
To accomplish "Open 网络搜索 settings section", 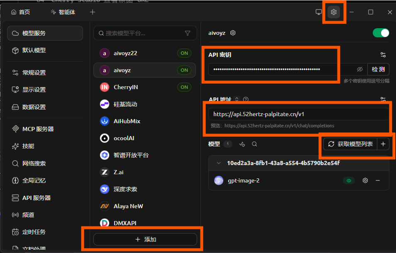I will (x=45, y=163).
